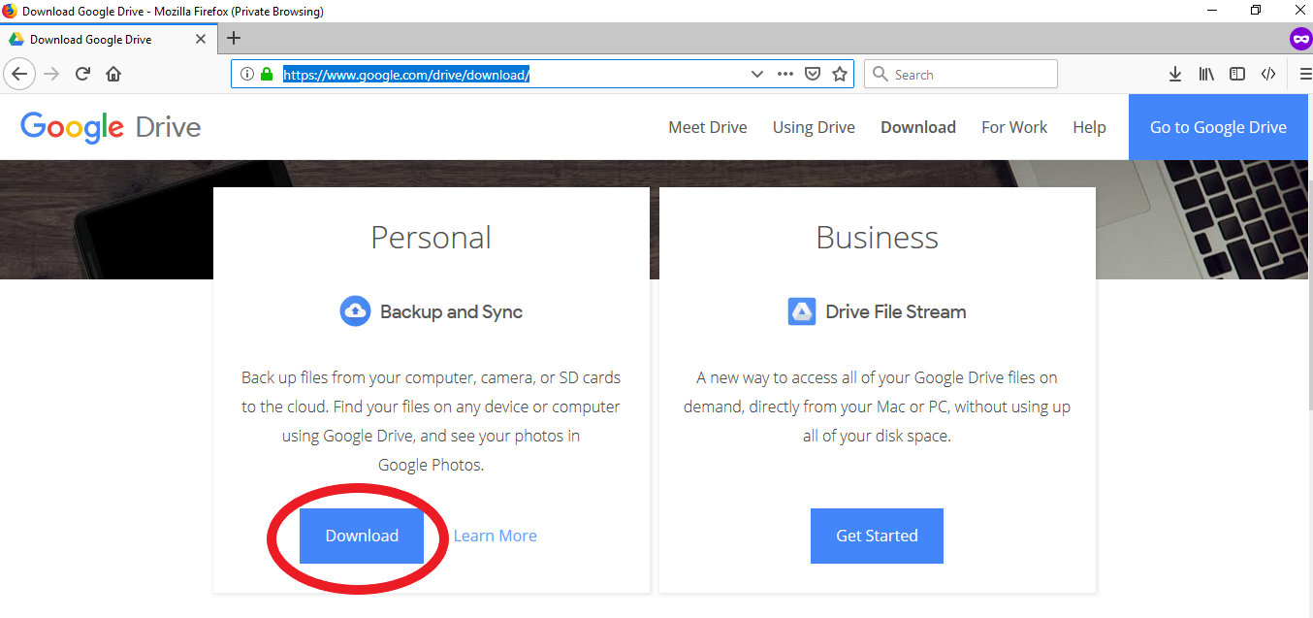Bookmark this page with the star
The height and width of the screenshot is (618, 1313).
[x=840, y=74]
